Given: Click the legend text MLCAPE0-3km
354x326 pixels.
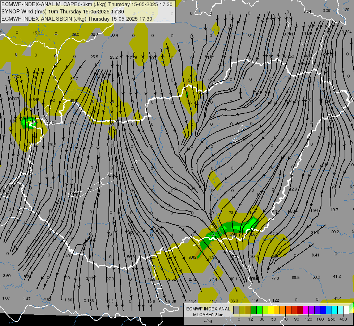Looking at the screenshot, I should [208, 315].
